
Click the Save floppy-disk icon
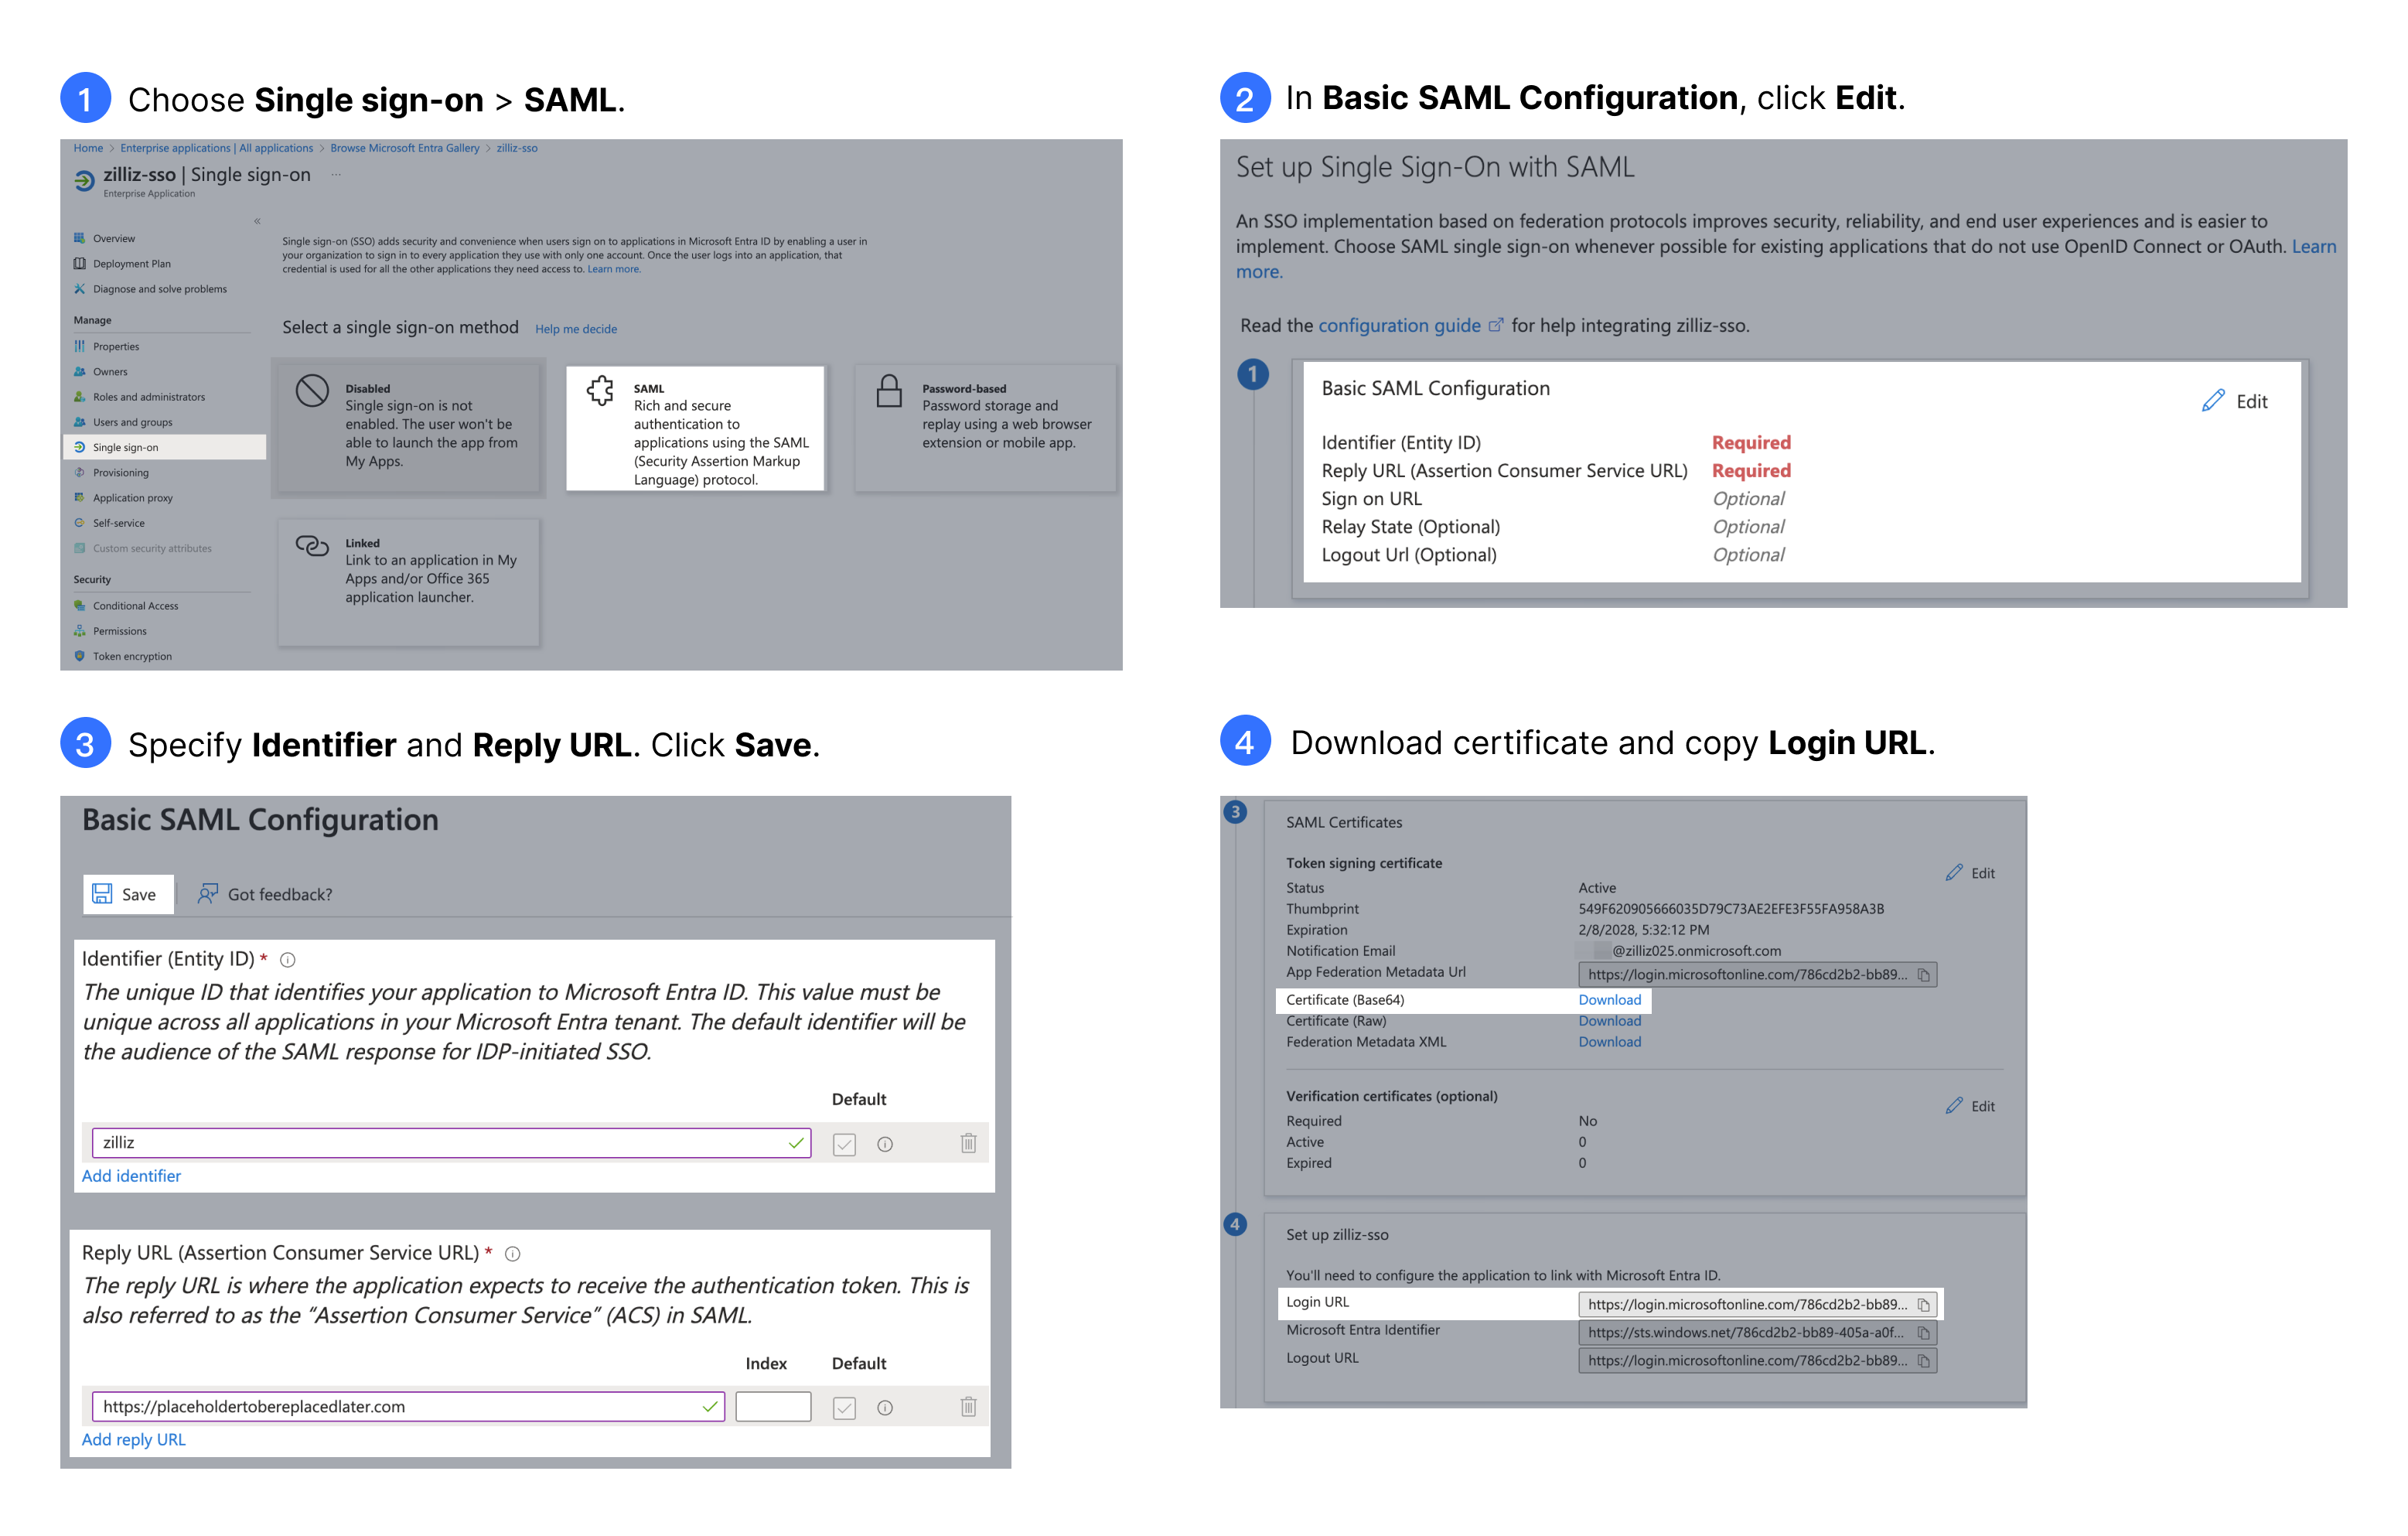click(x=102, y=894)
